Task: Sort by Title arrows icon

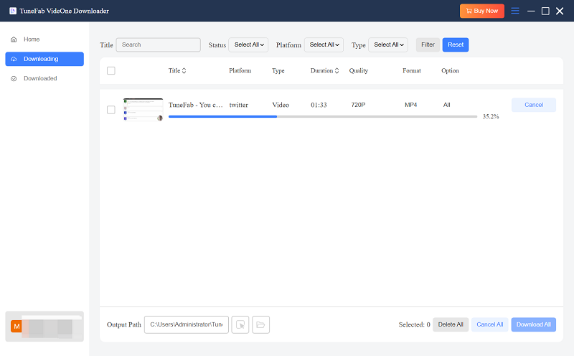Action: point(184,70)
